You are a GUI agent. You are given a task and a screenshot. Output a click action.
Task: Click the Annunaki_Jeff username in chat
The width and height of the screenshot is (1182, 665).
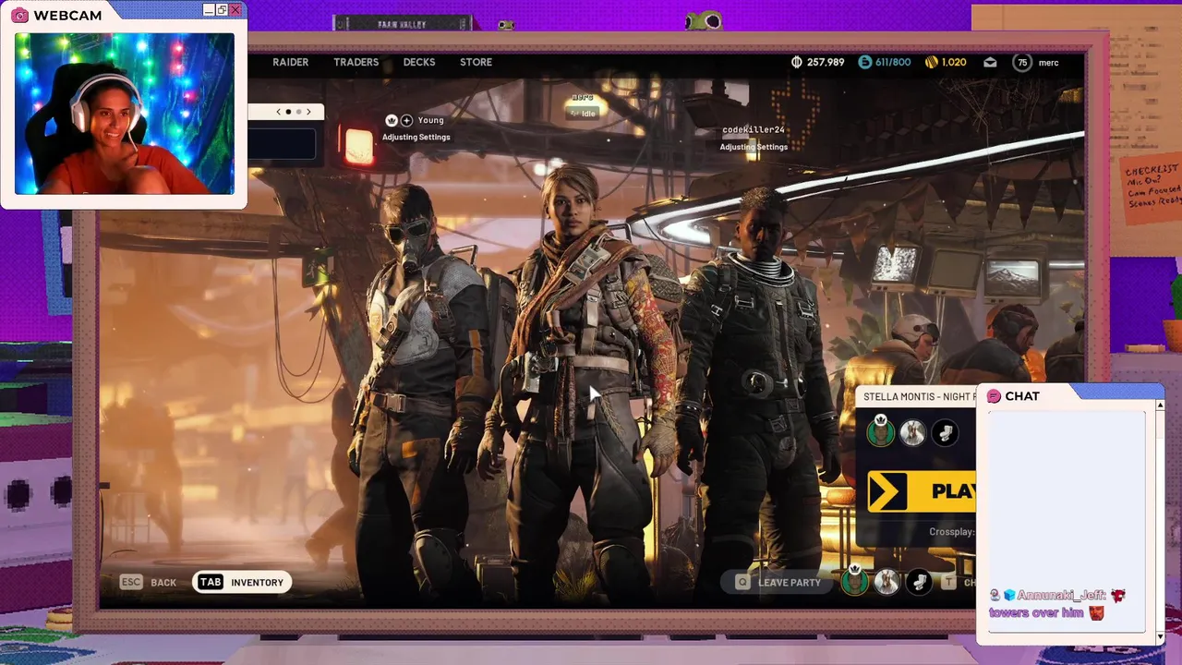pyautogui.click(x=1061, y=596)
